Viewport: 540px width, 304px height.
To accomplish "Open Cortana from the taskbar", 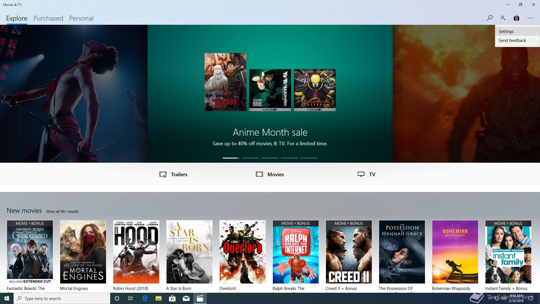I will (117, 298).
